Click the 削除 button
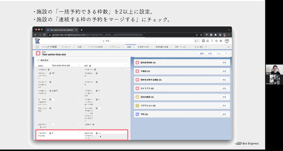Viewport: 283px width, 151px height. click(210, 54)
